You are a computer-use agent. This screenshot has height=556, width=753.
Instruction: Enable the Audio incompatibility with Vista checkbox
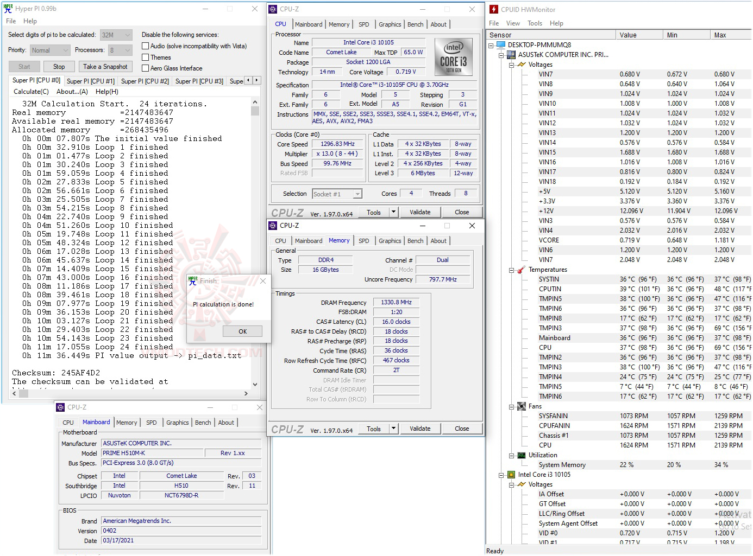point(145,46)
